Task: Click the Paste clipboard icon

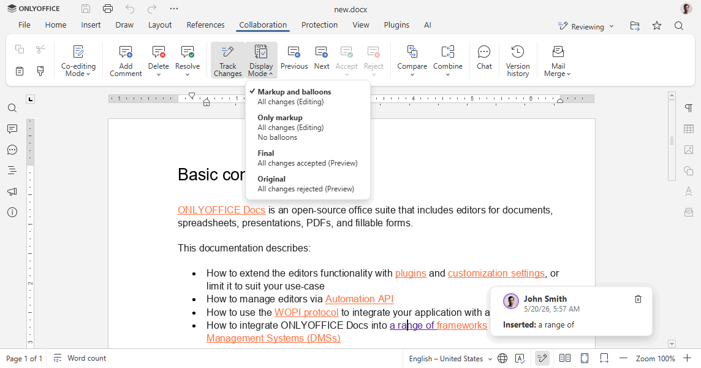Action: [19, 71]
